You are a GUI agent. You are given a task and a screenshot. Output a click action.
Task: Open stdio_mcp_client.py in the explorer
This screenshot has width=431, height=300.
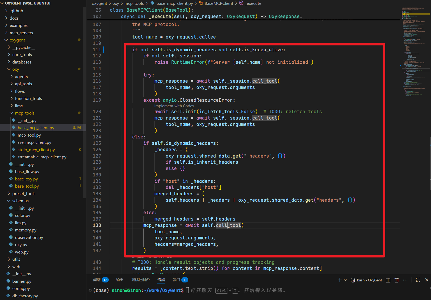coord(36,150)
